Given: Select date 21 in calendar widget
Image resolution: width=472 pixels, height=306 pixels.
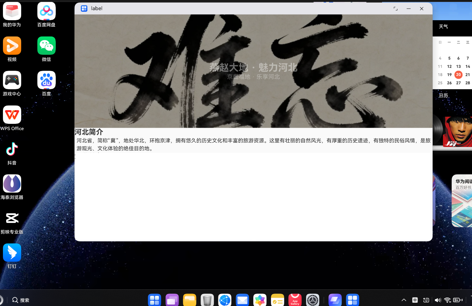Looking at the screenshot, I should (x=467, y=75).
